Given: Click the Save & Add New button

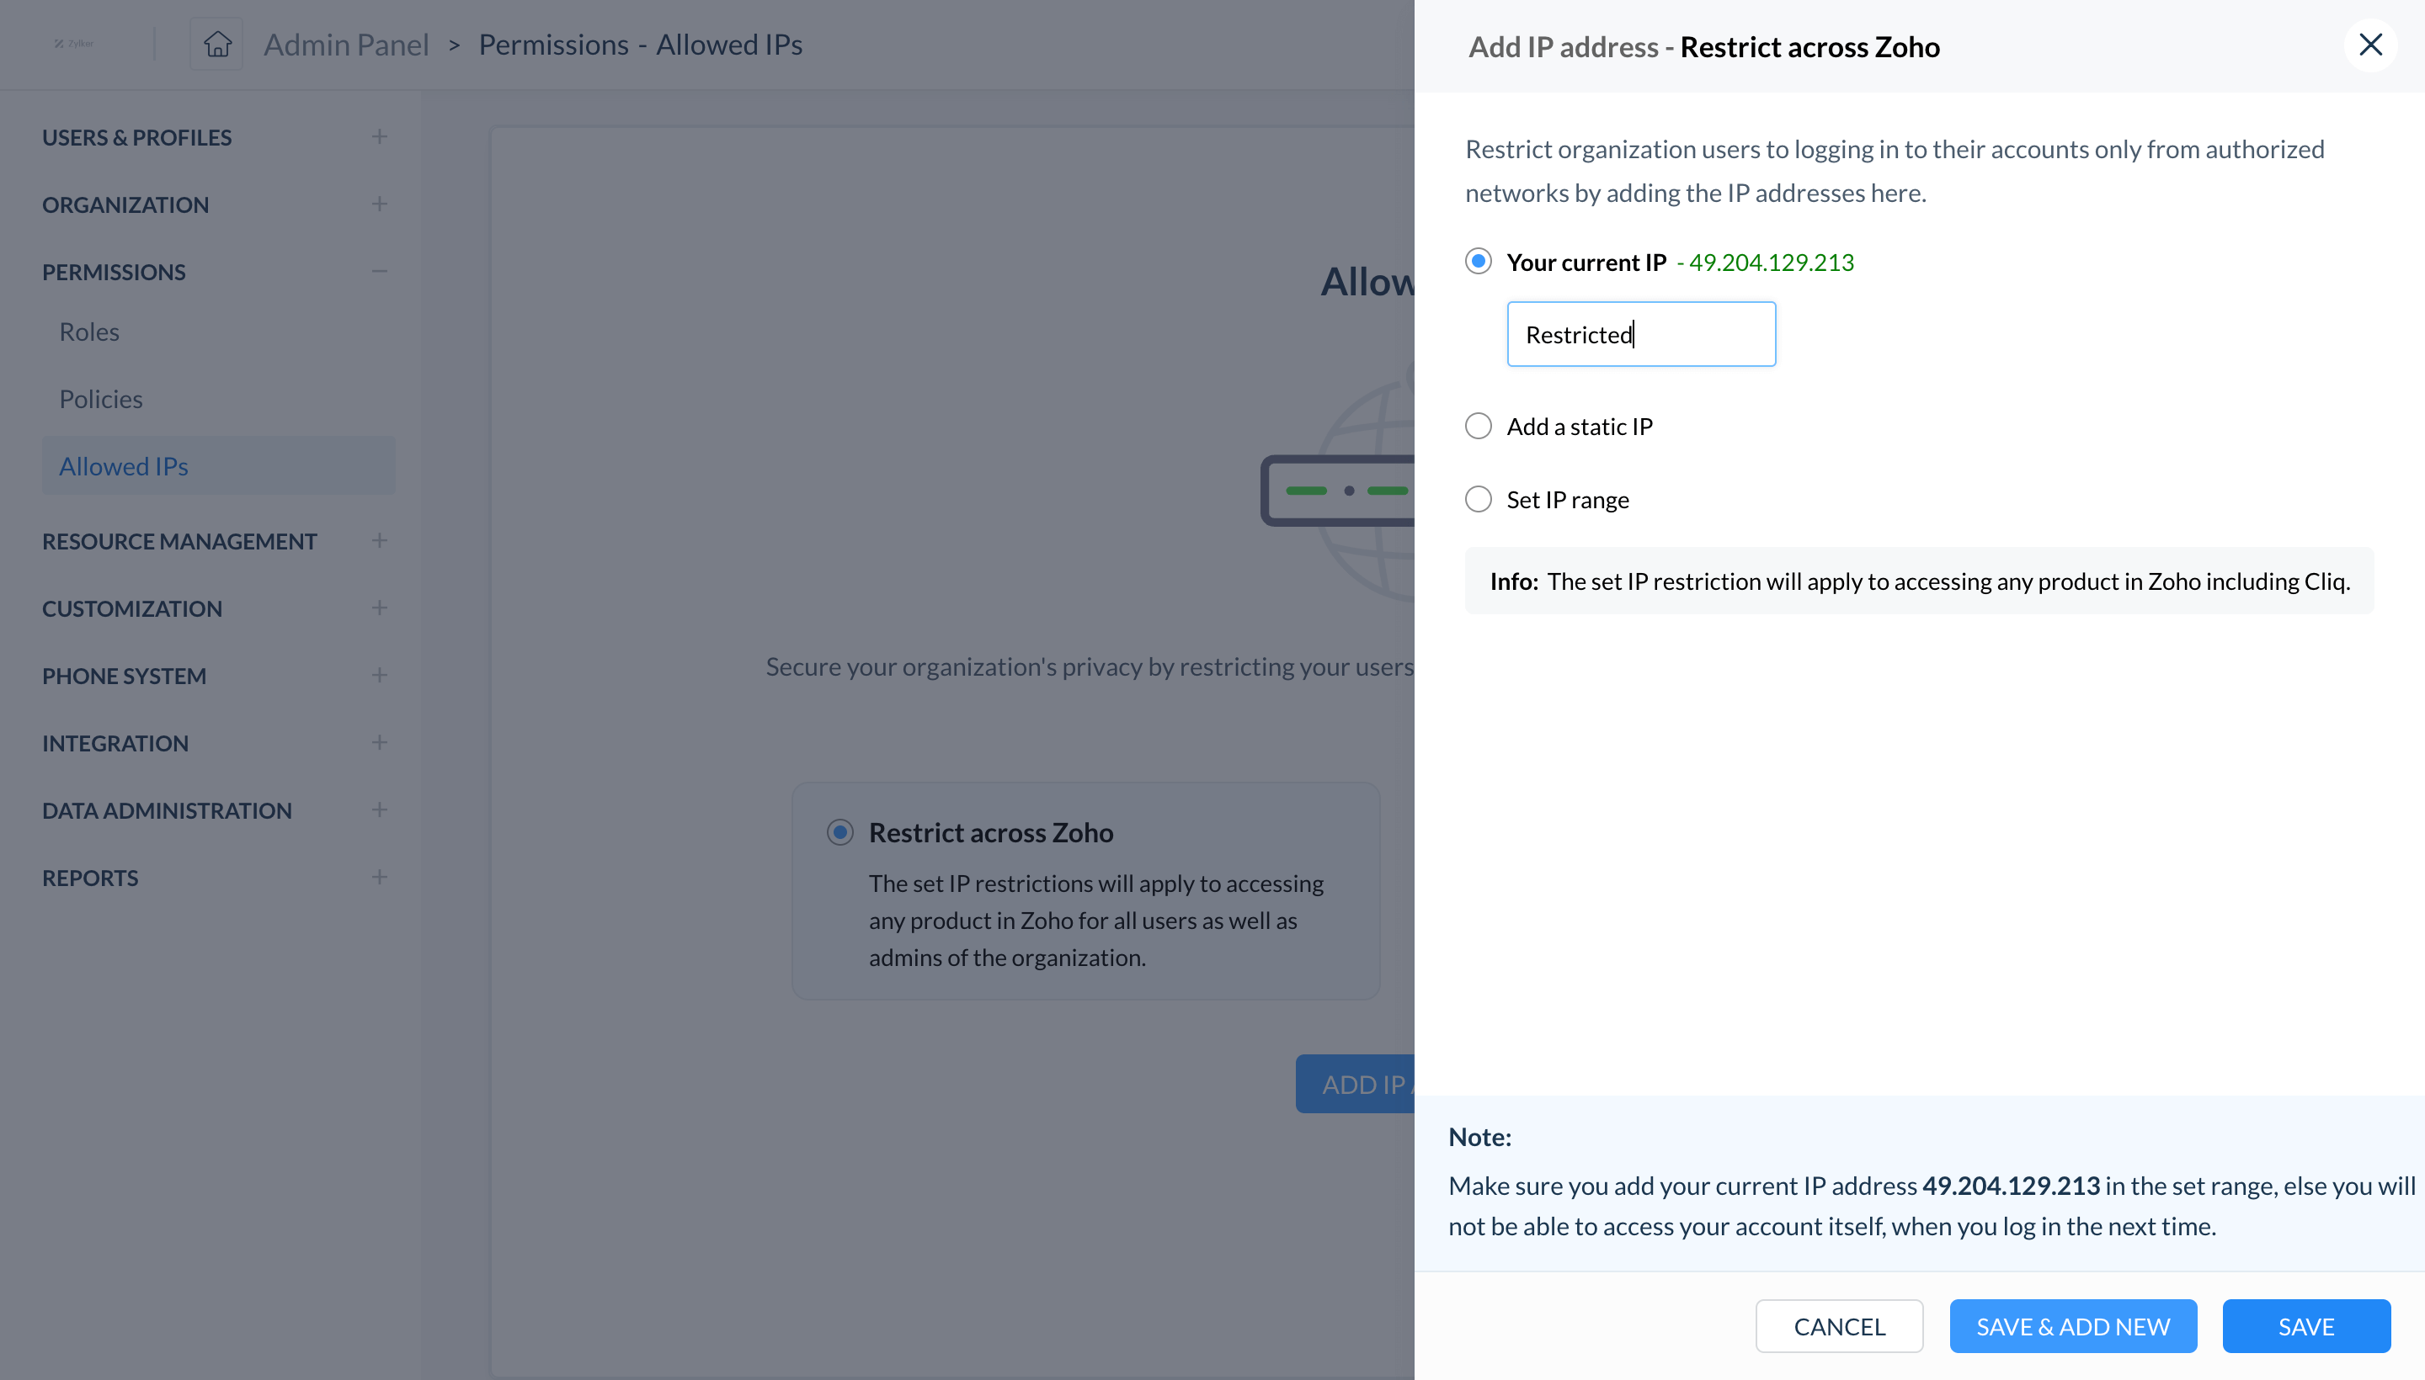Looking at the screenshot, I should click(x=2074, y=1327).
